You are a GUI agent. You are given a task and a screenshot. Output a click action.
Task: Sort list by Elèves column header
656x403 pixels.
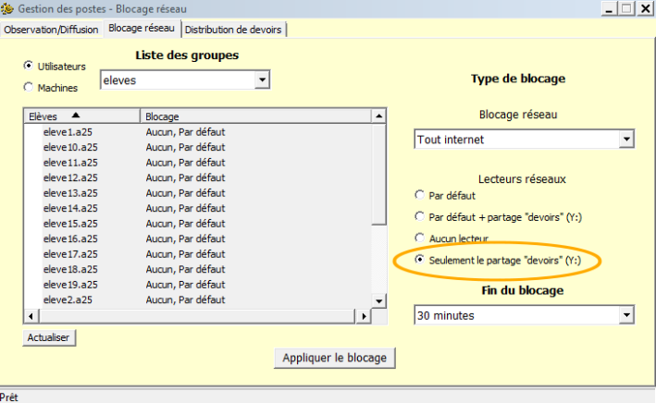(81, 116)
